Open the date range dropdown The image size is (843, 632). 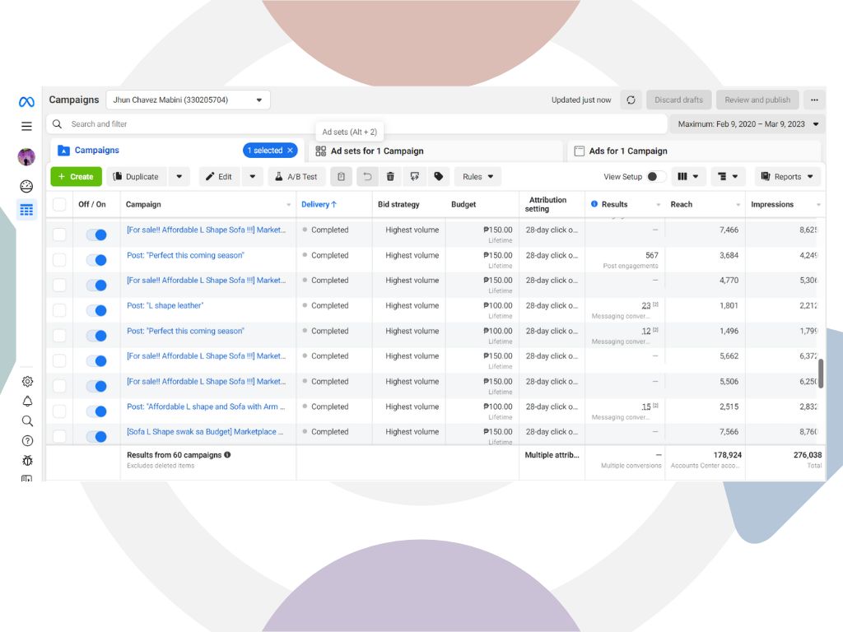pyautogui.click(x=748, y=124)
